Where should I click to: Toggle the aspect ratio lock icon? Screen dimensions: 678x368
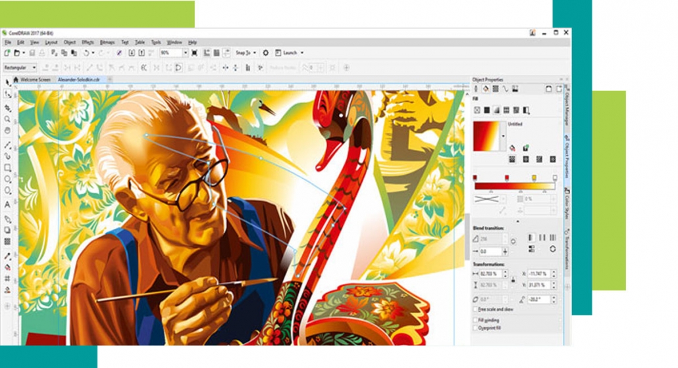point(513,279)
